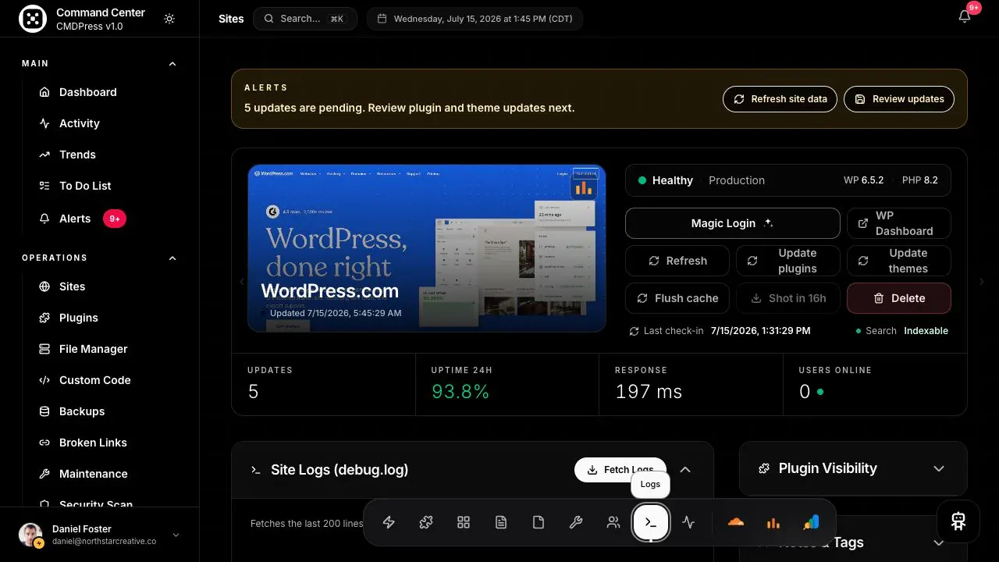Image resolution: width=999 pixels, height=562 pixels.
Task: Click the Maintenance wrench icon in the sidebar
Action: click(x=44, y=474)
